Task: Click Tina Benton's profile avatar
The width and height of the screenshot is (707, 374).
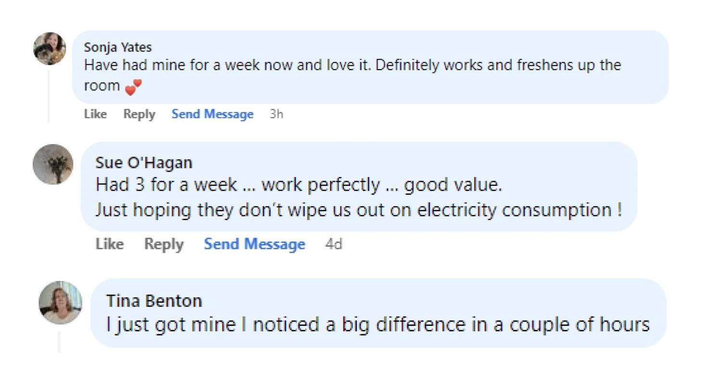Action: (60, 302)
